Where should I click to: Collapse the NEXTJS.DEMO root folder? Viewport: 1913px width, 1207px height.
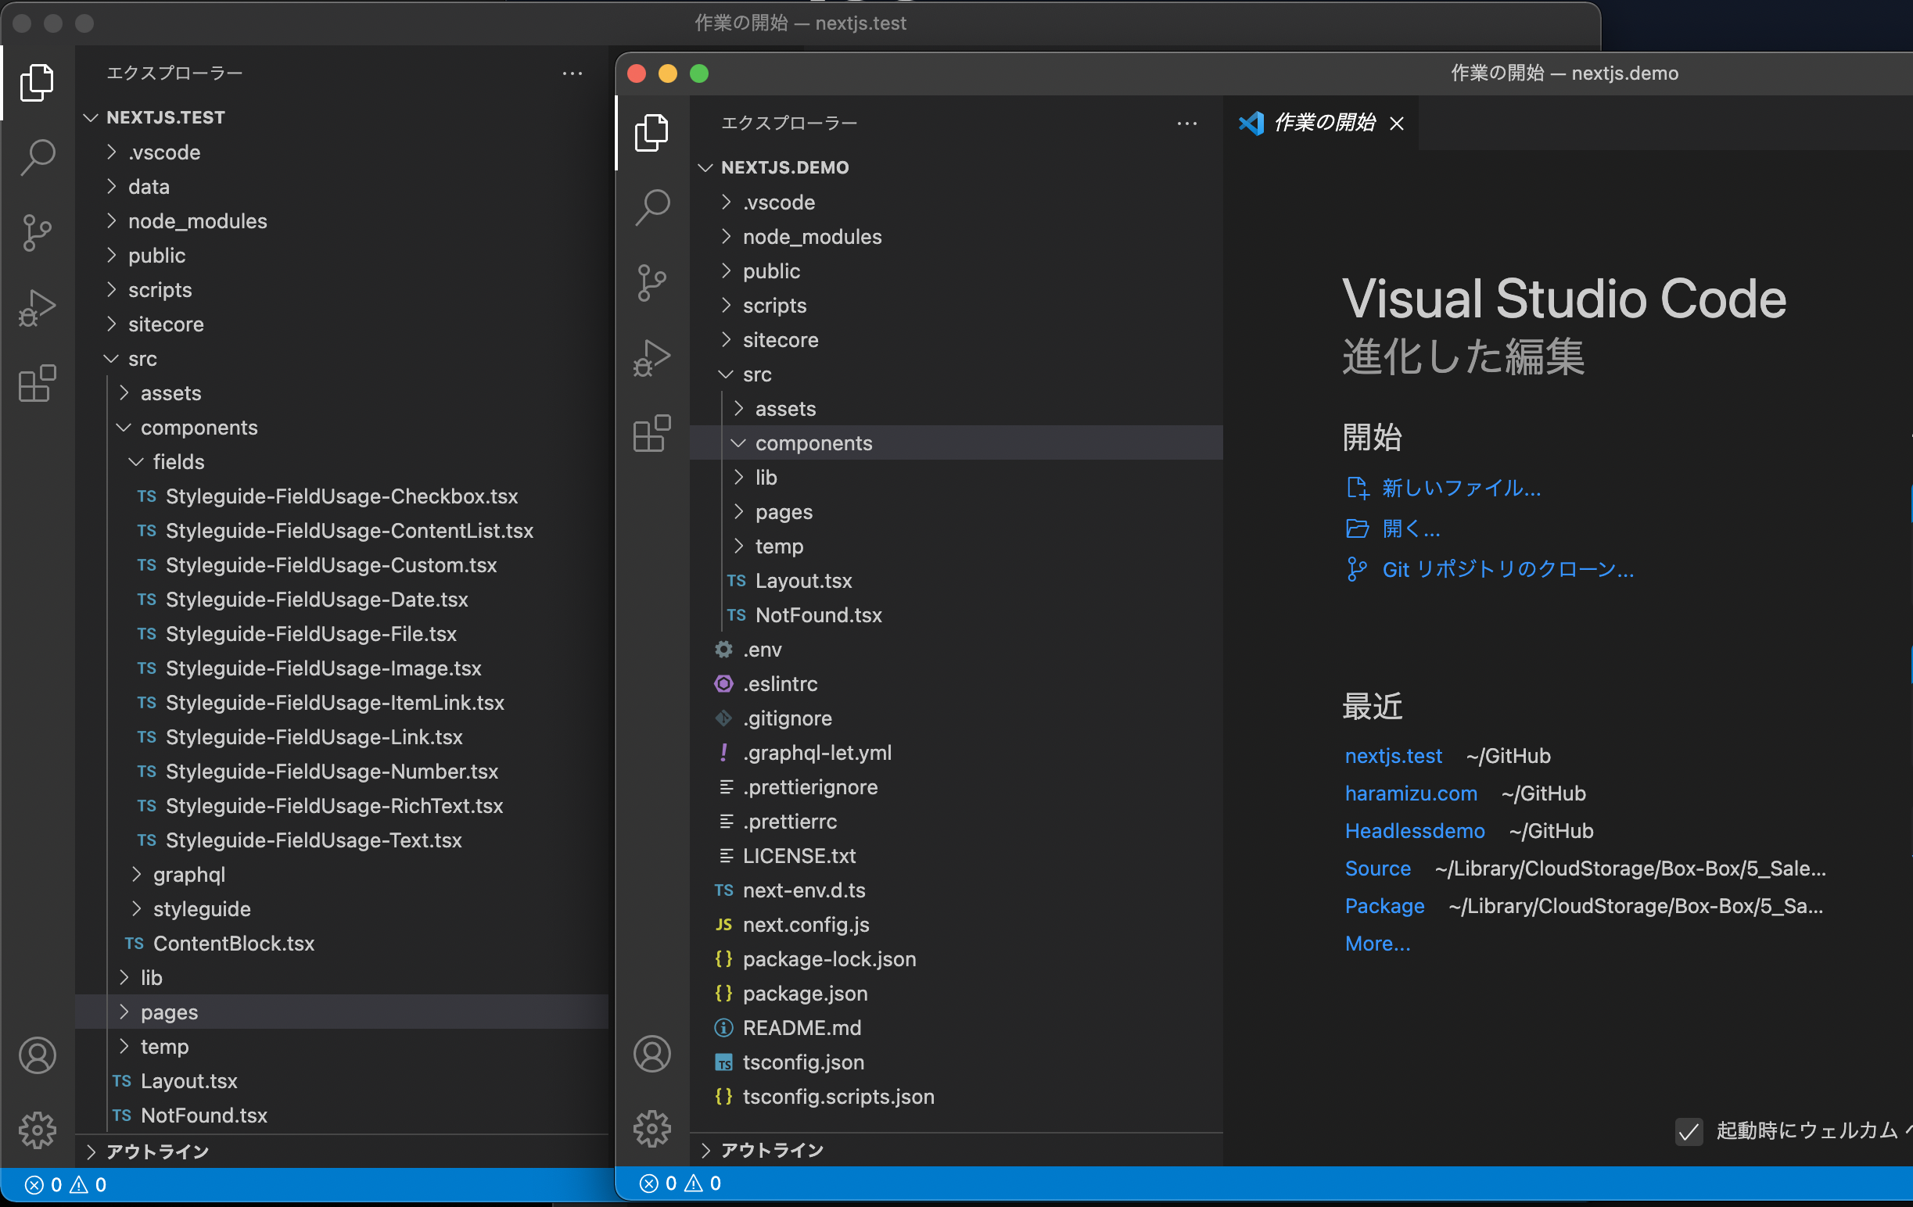[956, 167]
